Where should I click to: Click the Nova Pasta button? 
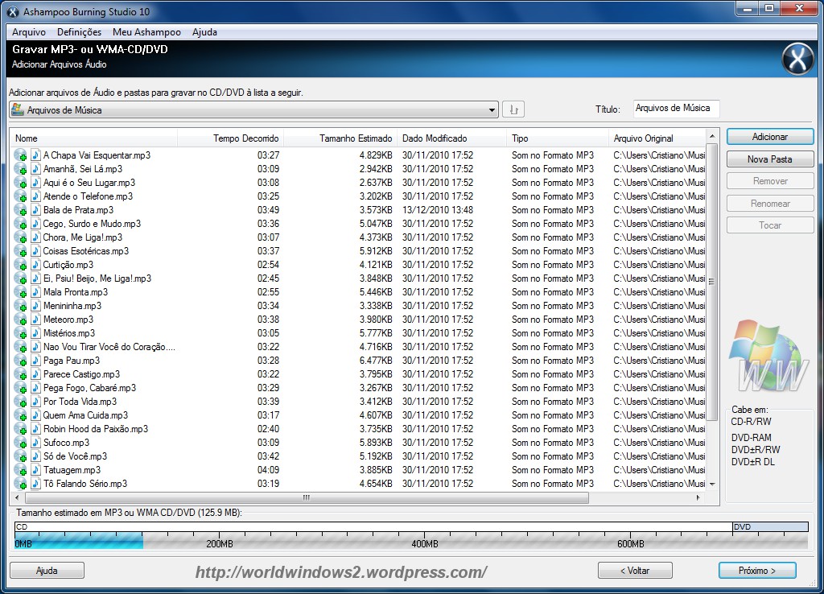(x=770, y=159)
